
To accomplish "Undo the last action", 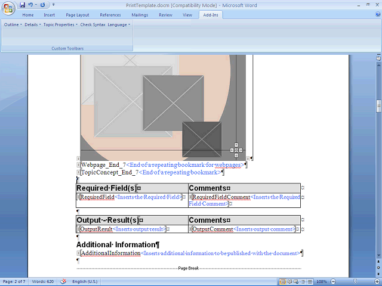I will pyautogui.click(x=30, y=5).
